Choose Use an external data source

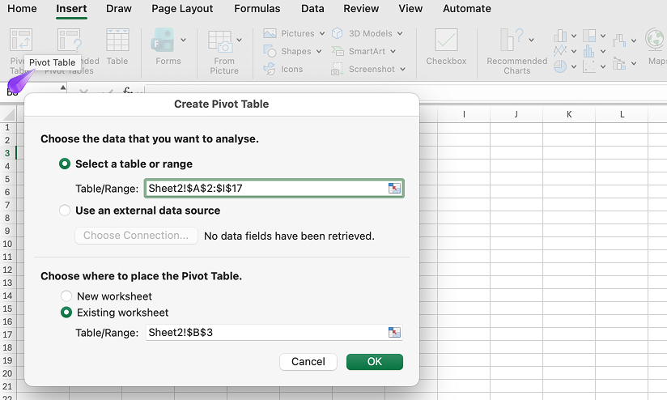[65, 211]
